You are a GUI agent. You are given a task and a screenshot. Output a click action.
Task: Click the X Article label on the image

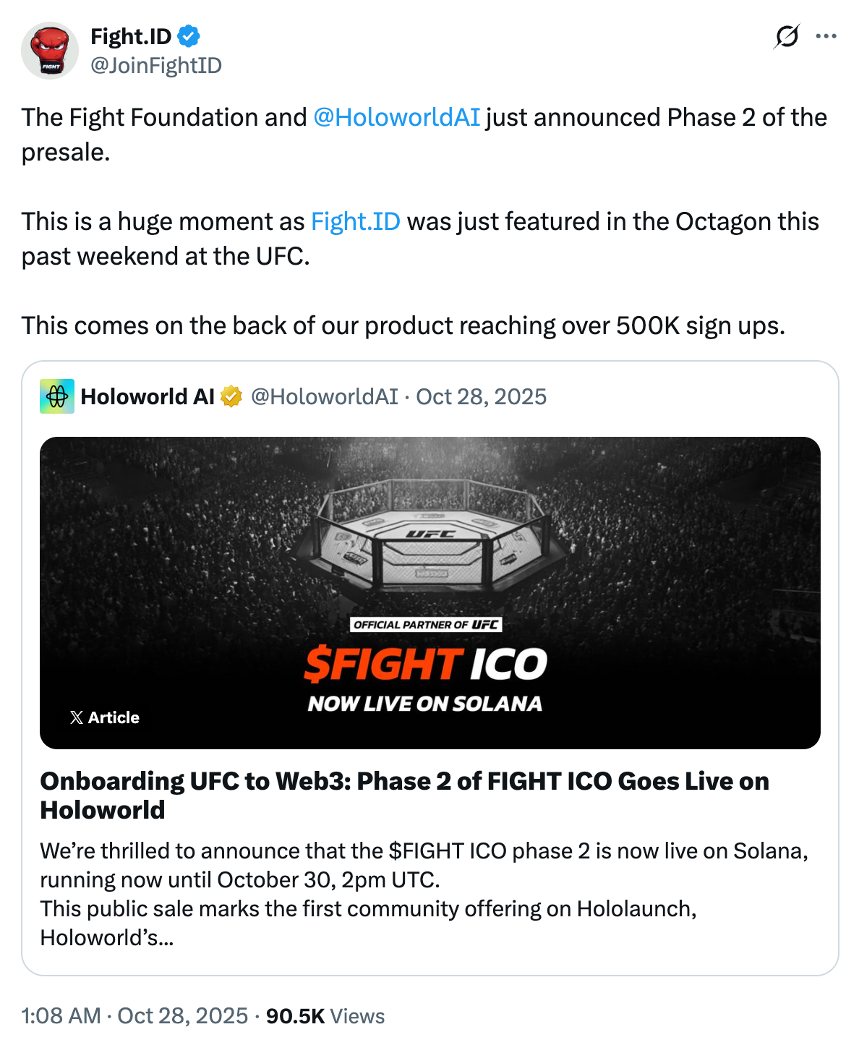[105, 717]
